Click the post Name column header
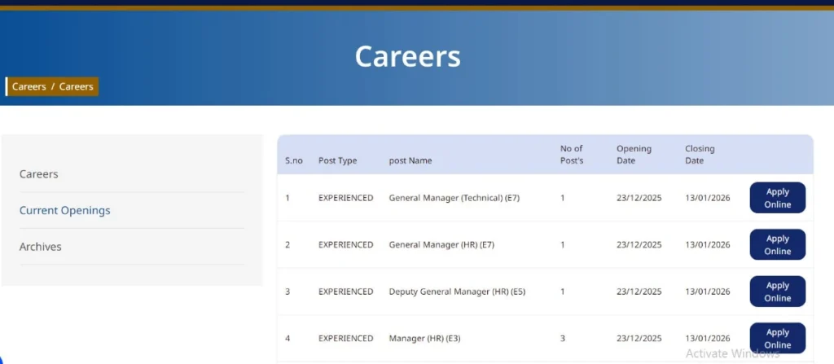 (410, 160)
